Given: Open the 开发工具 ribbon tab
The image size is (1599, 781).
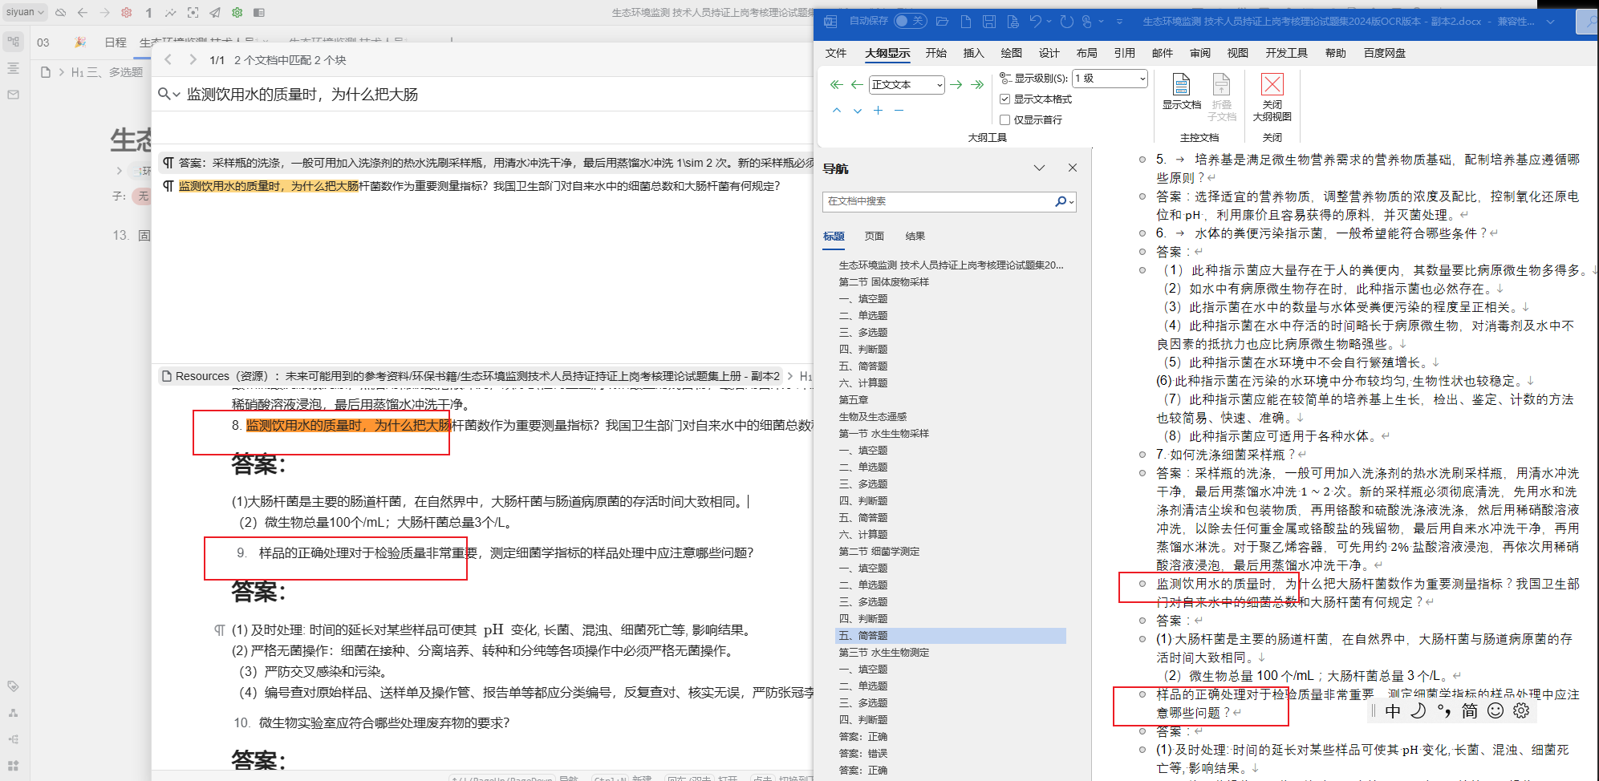Looking at the screenshot, I should pyautogui.click(x=1287, y=53).
